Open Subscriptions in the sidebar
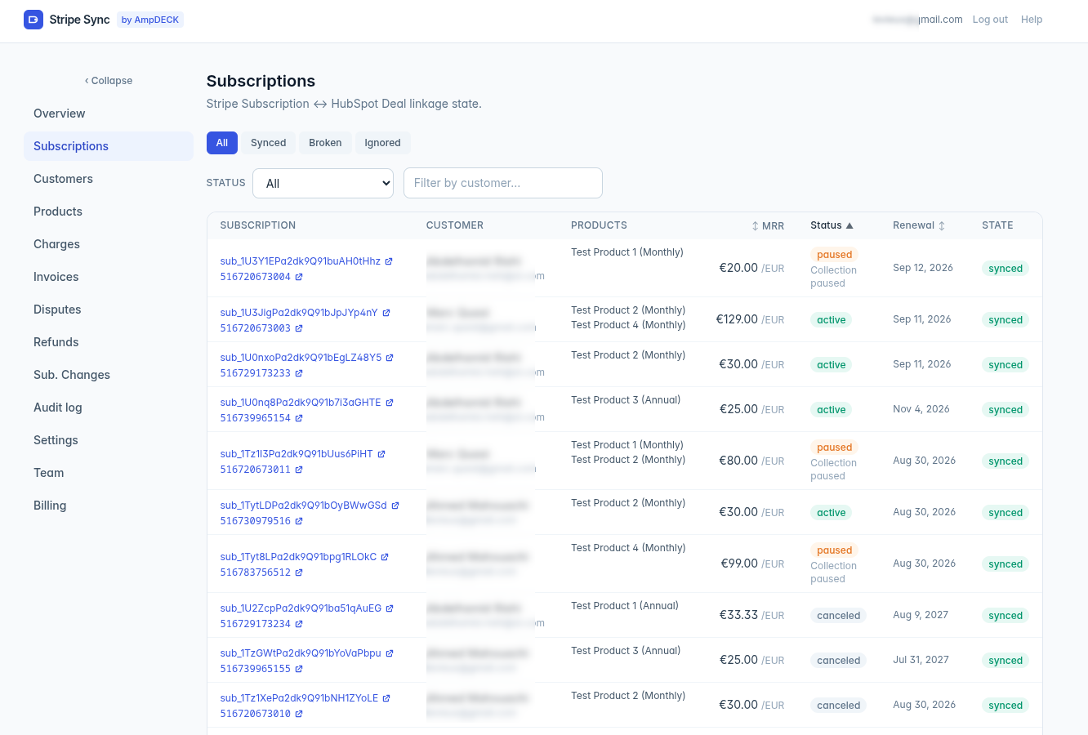This screenshot has height=735, width=1088. point(109,146)
